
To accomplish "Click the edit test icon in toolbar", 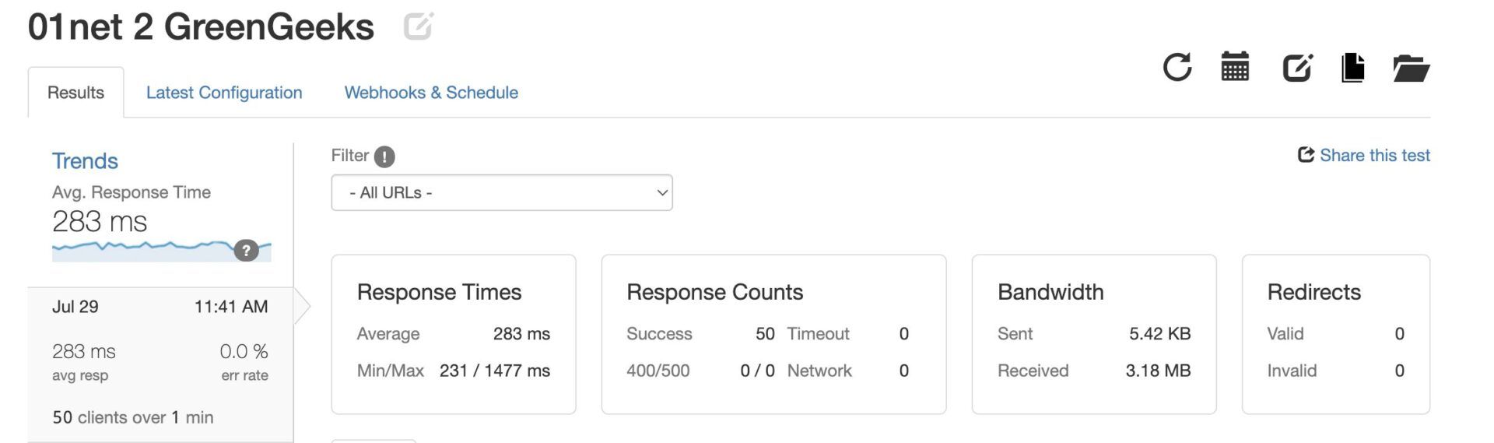I will 1297,68.
